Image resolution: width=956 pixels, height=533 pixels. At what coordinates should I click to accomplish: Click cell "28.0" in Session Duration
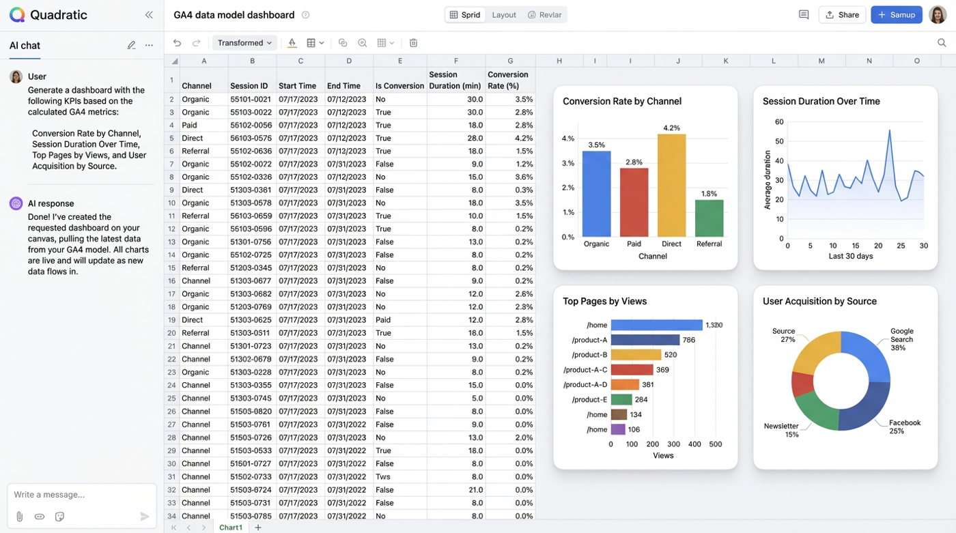tap(456, 138)
